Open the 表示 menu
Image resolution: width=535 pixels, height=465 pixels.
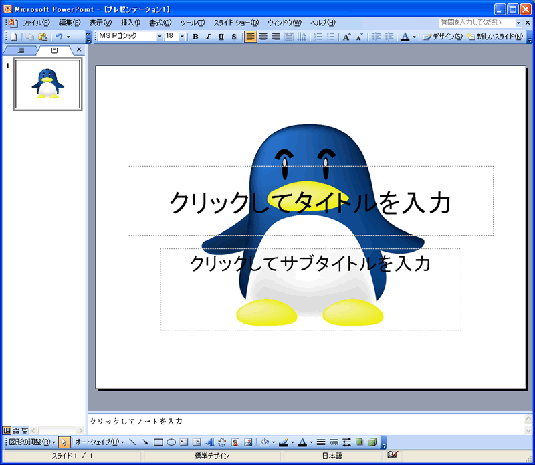[x=101, y=23]
